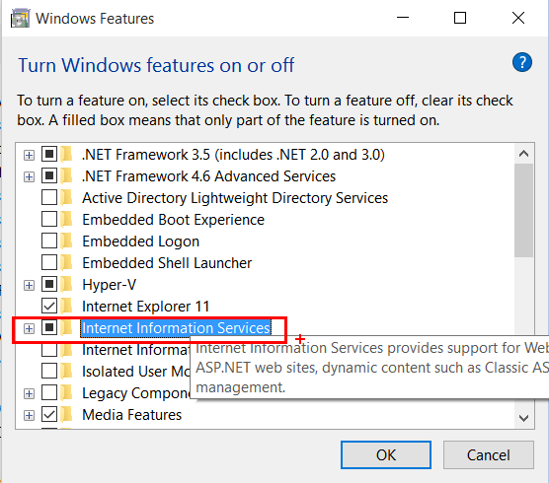Select highlighted 'Internet Information Services' label
The image size is (549, 483).
click(176, 328)
